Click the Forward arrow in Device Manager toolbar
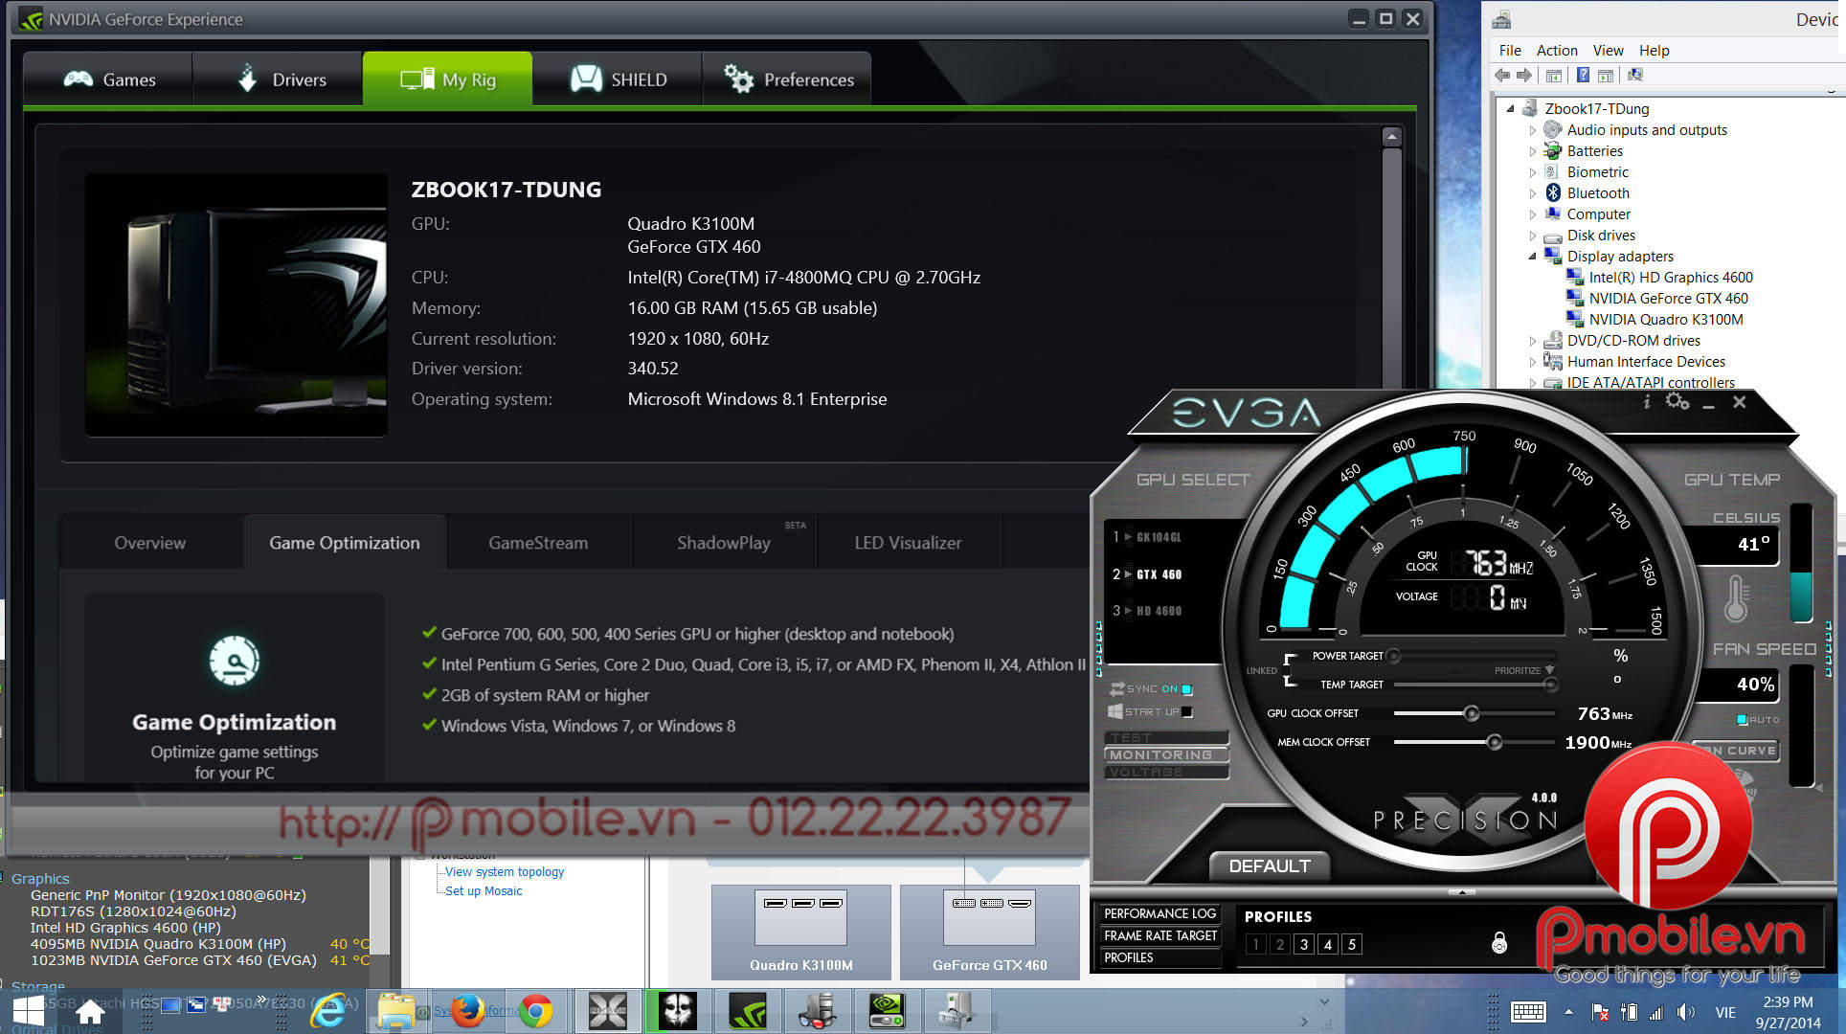Image resolution: width=1846 pixels, height=1034 pixels. tap(1523, 75)
